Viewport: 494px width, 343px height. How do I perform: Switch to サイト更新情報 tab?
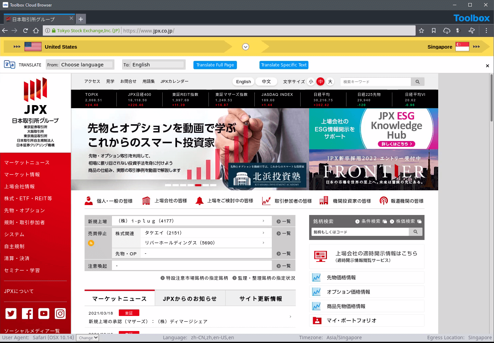[261, 298]
